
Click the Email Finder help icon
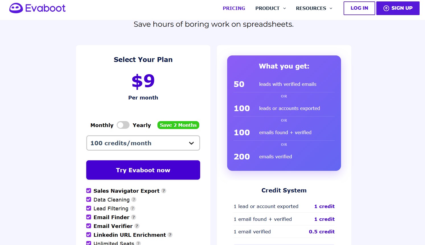coord(134,217)
